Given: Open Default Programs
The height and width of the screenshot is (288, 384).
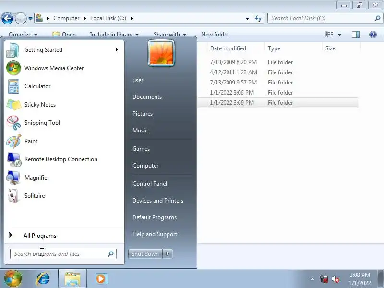Looking at the screenshot, I should tap(154, 217).
